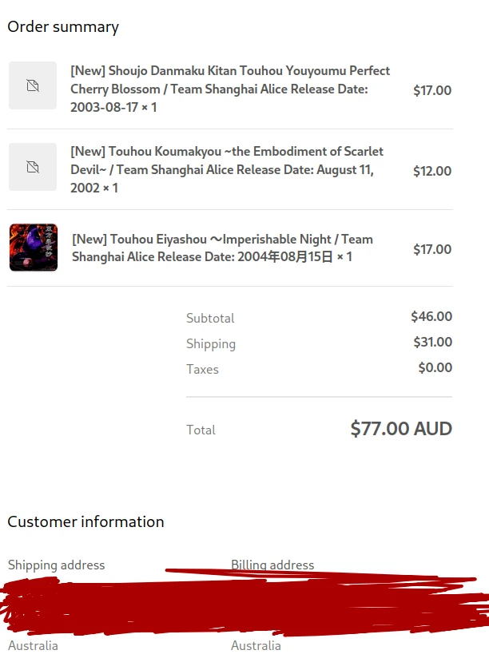
Task: Click the $17.00 price of Imperishable Night
Action: (x=432, y=249)
